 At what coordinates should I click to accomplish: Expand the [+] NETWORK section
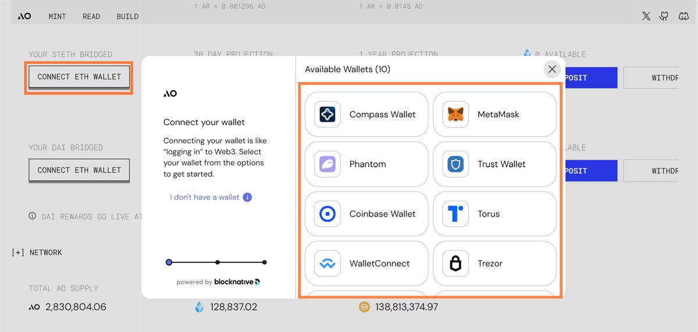coord(37,252)
